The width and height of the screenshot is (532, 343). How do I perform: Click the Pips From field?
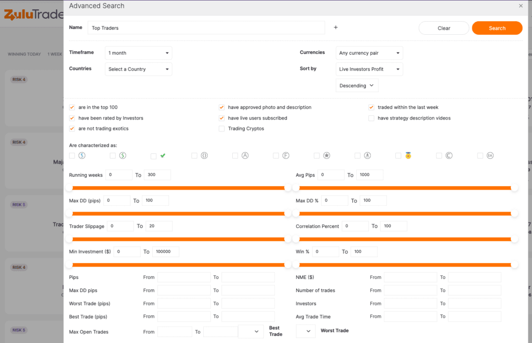click(x=184, y=277)
